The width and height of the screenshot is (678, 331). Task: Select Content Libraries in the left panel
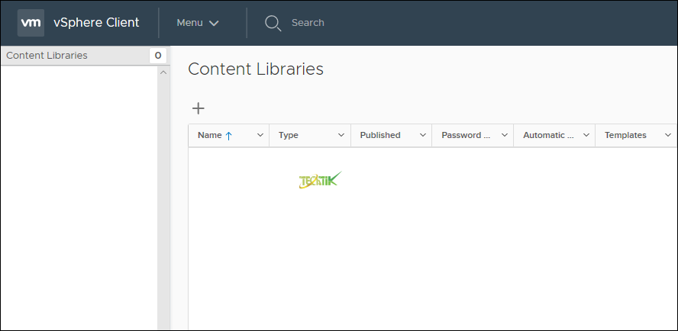47,56
